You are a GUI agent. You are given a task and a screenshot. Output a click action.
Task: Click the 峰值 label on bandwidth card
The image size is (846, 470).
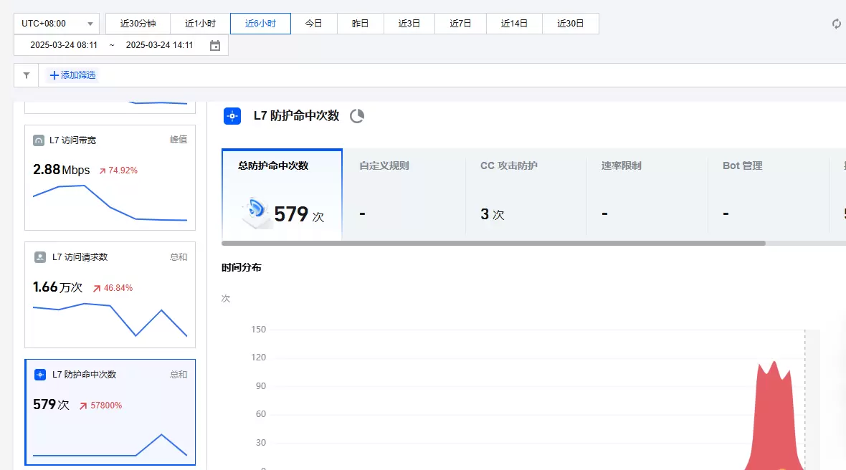point(179,140)
